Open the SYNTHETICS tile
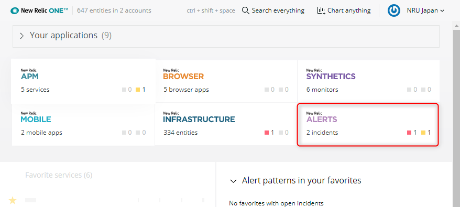The height and width of the screenshot is (207, 460). [x=369, y=81]
